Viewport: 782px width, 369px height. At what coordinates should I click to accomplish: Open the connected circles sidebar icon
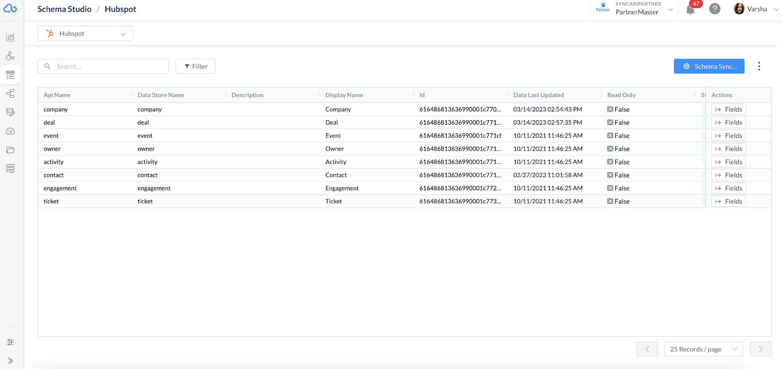(10, 56)
